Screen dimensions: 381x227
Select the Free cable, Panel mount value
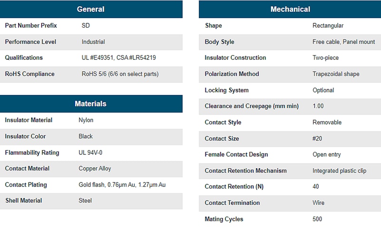coord(343,42)
